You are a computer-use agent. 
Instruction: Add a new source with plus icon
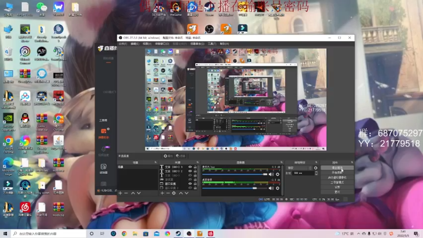coord(162,193)
